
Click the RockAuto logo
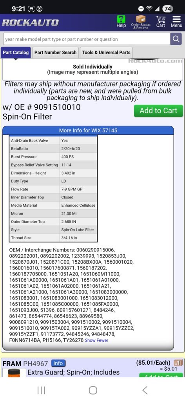tap(30, 22)
